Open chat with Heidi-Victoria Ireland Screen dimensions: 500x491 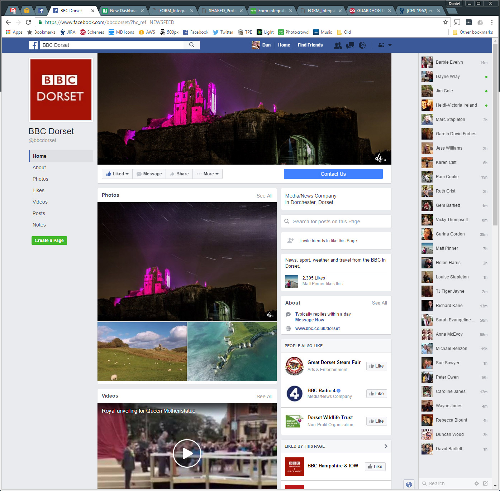pos(455,105)
